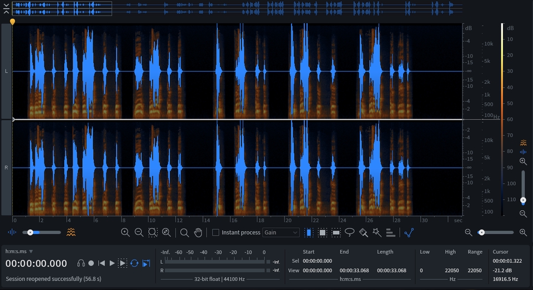Zoom to the current selection
The height and width of the screenshot is (290, 533).
[153, 233]
